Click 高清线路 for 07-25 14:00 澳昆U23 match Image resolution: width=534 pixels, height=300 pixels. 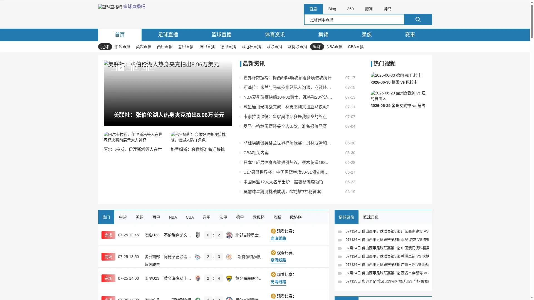[x=278, y=282]
